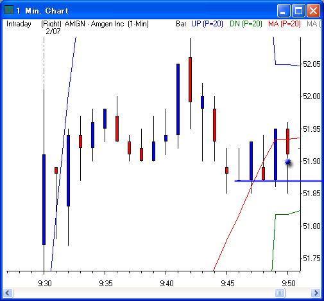Click the 51.95 price axis label
The image size is (324, 301).
tap(312, 129)
